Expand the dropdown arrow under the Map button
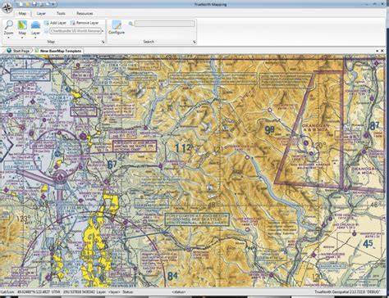389x298 pixels. point(22,38)
